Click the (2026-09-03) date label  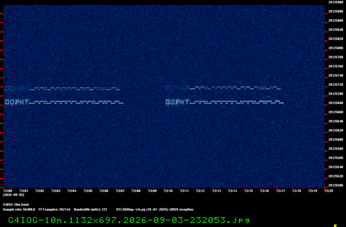tap(14, 195)
